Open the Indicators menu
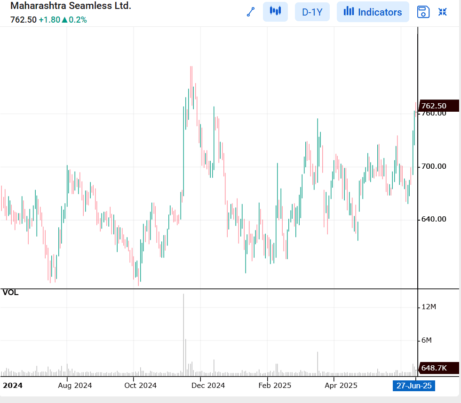 pyautogui.click(x=373, y=12)
